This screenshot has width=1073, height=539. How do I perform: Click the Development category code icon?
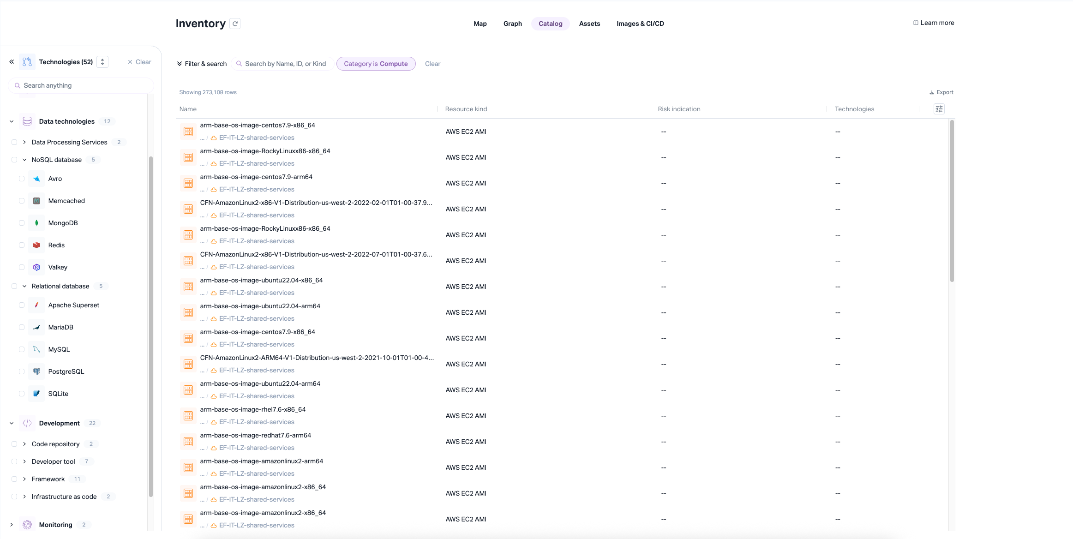(x=27, y=423)
